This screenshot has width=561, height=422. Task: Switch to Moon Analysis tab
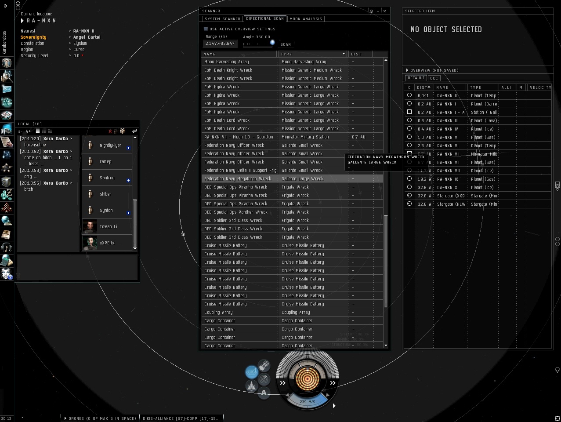pyautogui.click(x=306, y=19)
